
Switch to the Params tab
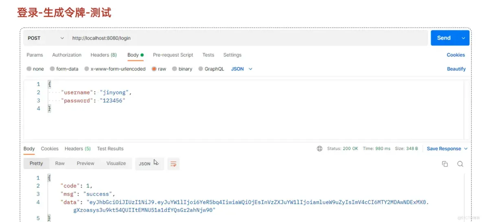click(35, 55)
